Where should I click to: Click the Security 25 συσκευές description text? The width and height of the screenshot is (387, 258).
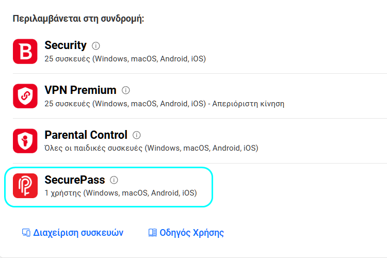[x=125, y=59]
